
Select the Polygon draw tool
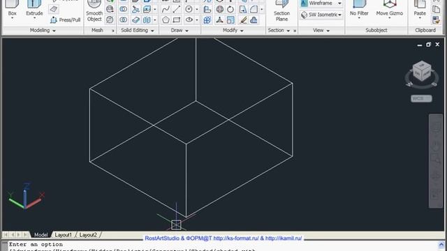pos(166,20)
